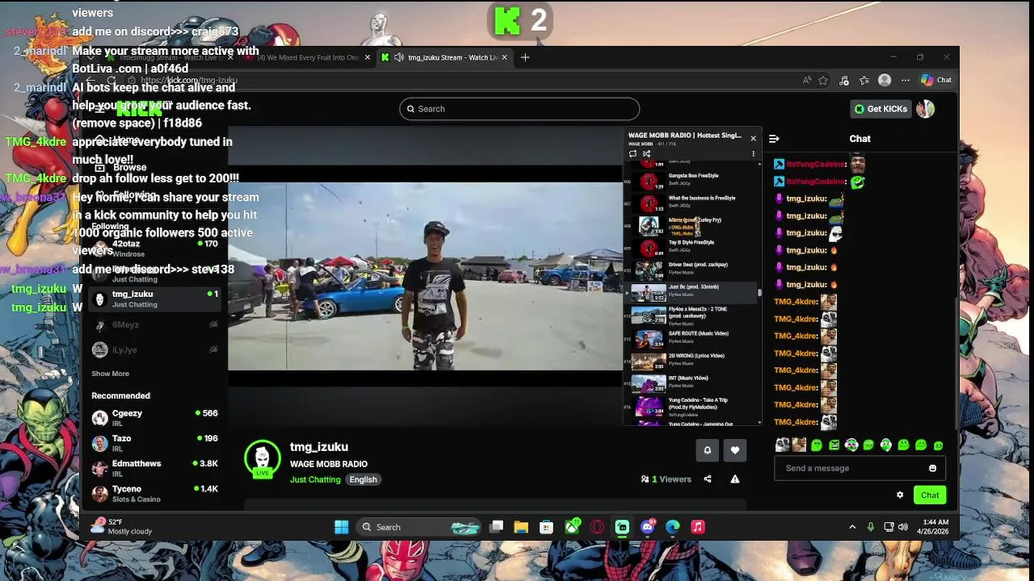Viewport: 1034px width, 581px height.
Task: Open a new browser tab
Action: pyautogui.click(x=525, y=57)
